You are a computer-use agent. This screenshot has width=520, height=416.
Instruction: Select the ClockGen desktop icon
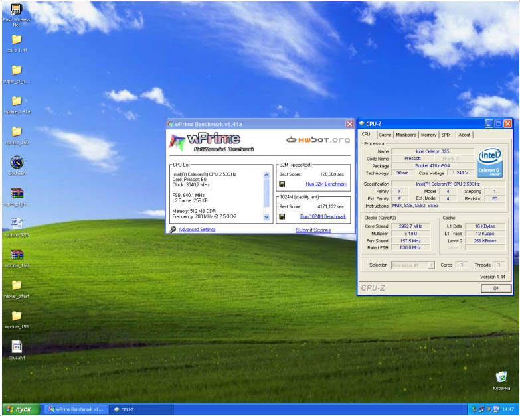17,166
